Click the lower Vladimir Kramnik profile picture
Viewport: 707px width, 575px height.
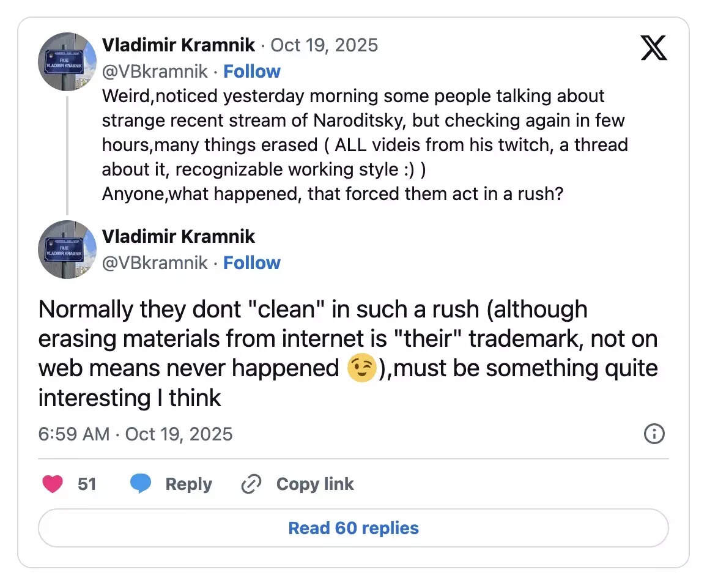(67, 250)
